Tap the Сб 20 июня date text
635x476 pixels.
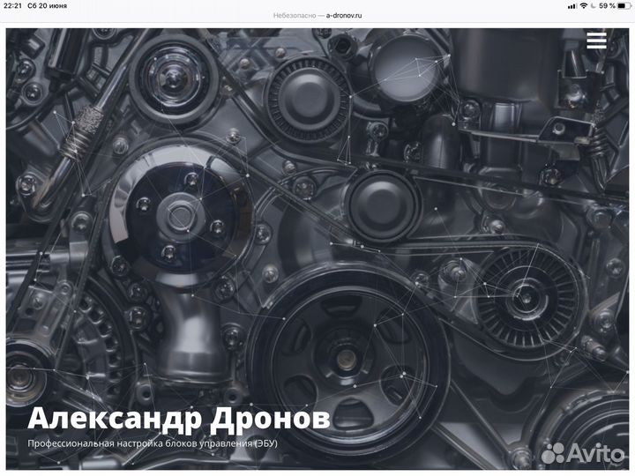tap(47, 5)
